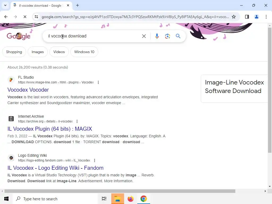Click the image-line.com URL breadcrumb
The image size is (272, 204).
pyautogui.click(x=56, y=82)
